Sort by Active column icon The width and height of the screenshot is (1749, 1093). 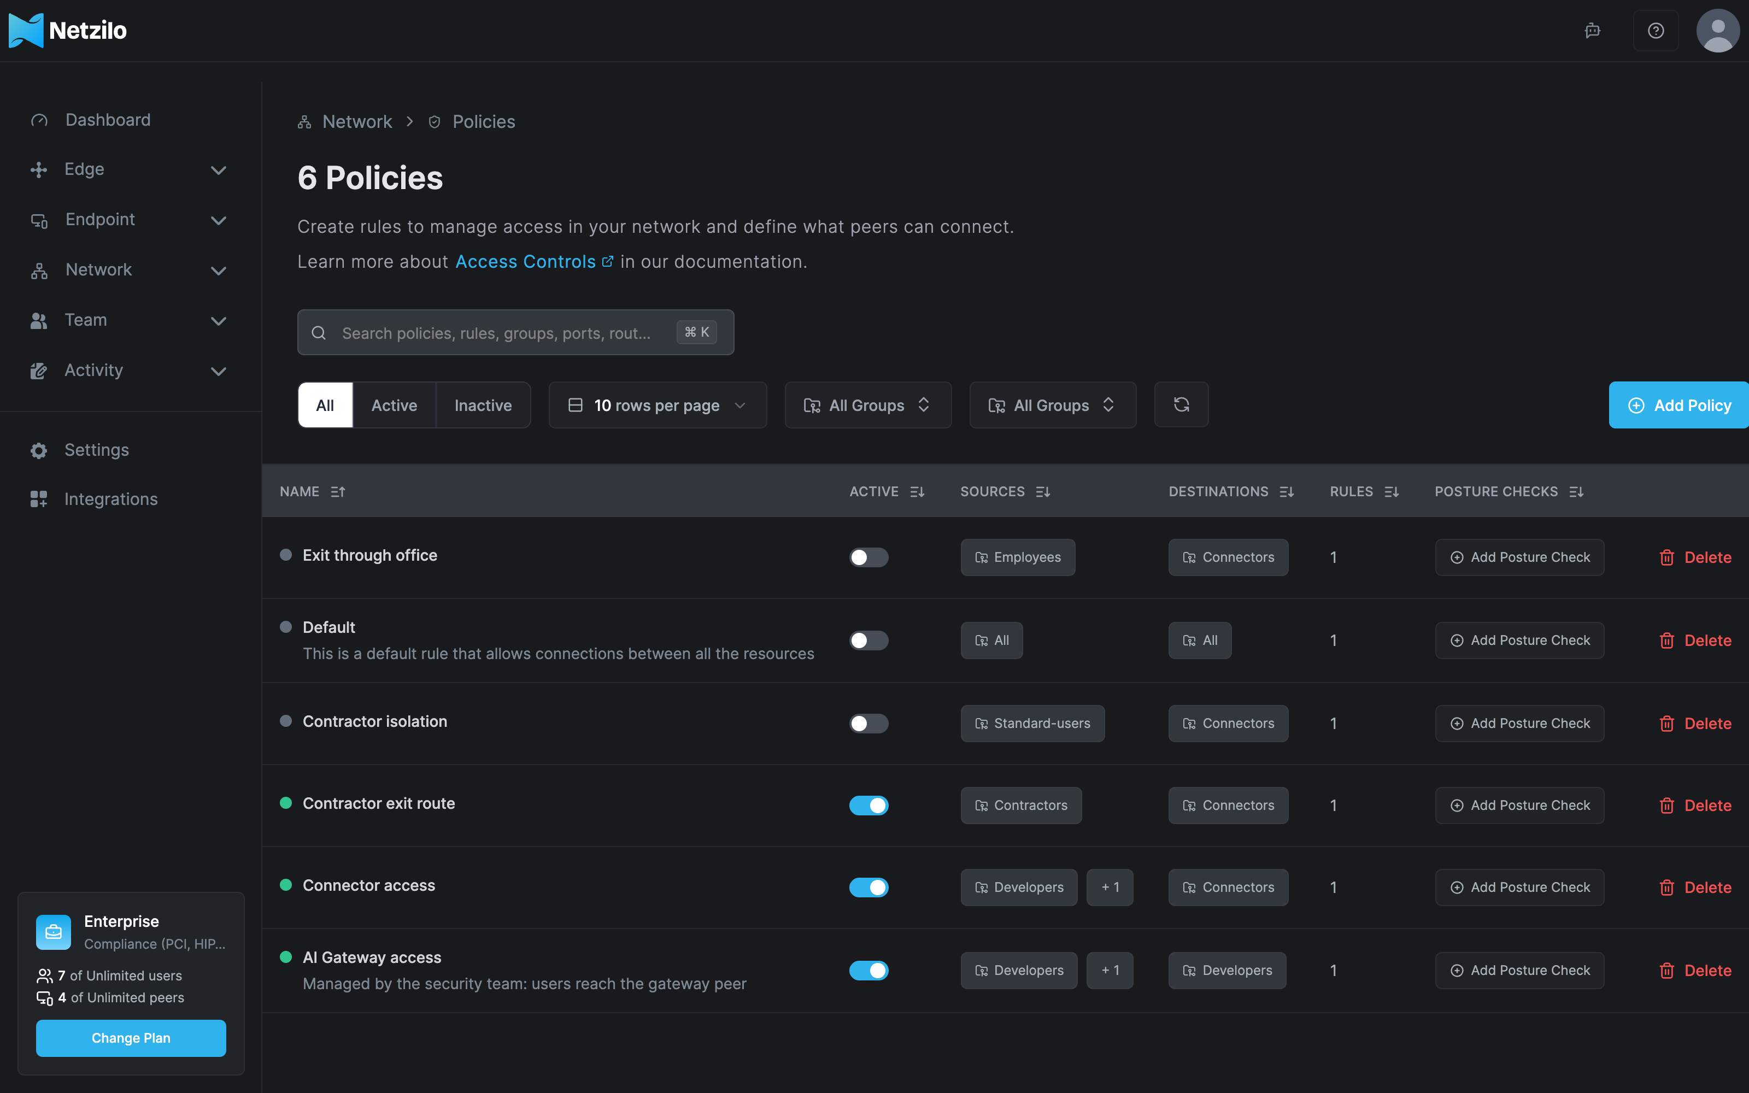[x=917, y=491]
